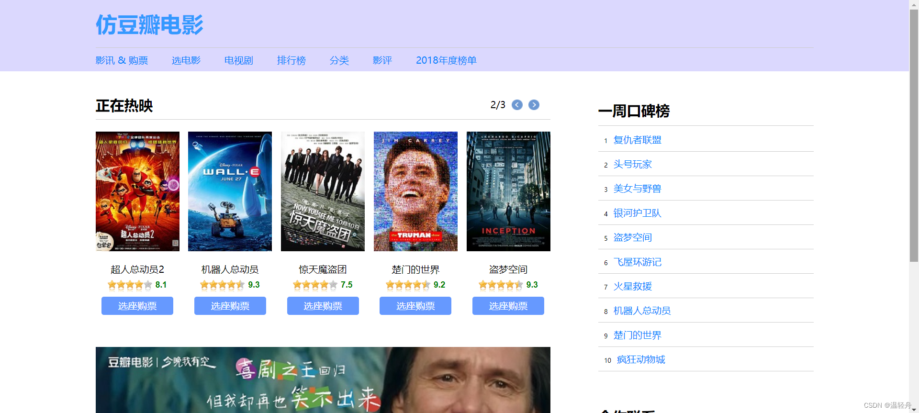This screenshot has width=919, height=413.
Task: Open the 超人总动员2 movie poster
Action: (x=137, y=191)
